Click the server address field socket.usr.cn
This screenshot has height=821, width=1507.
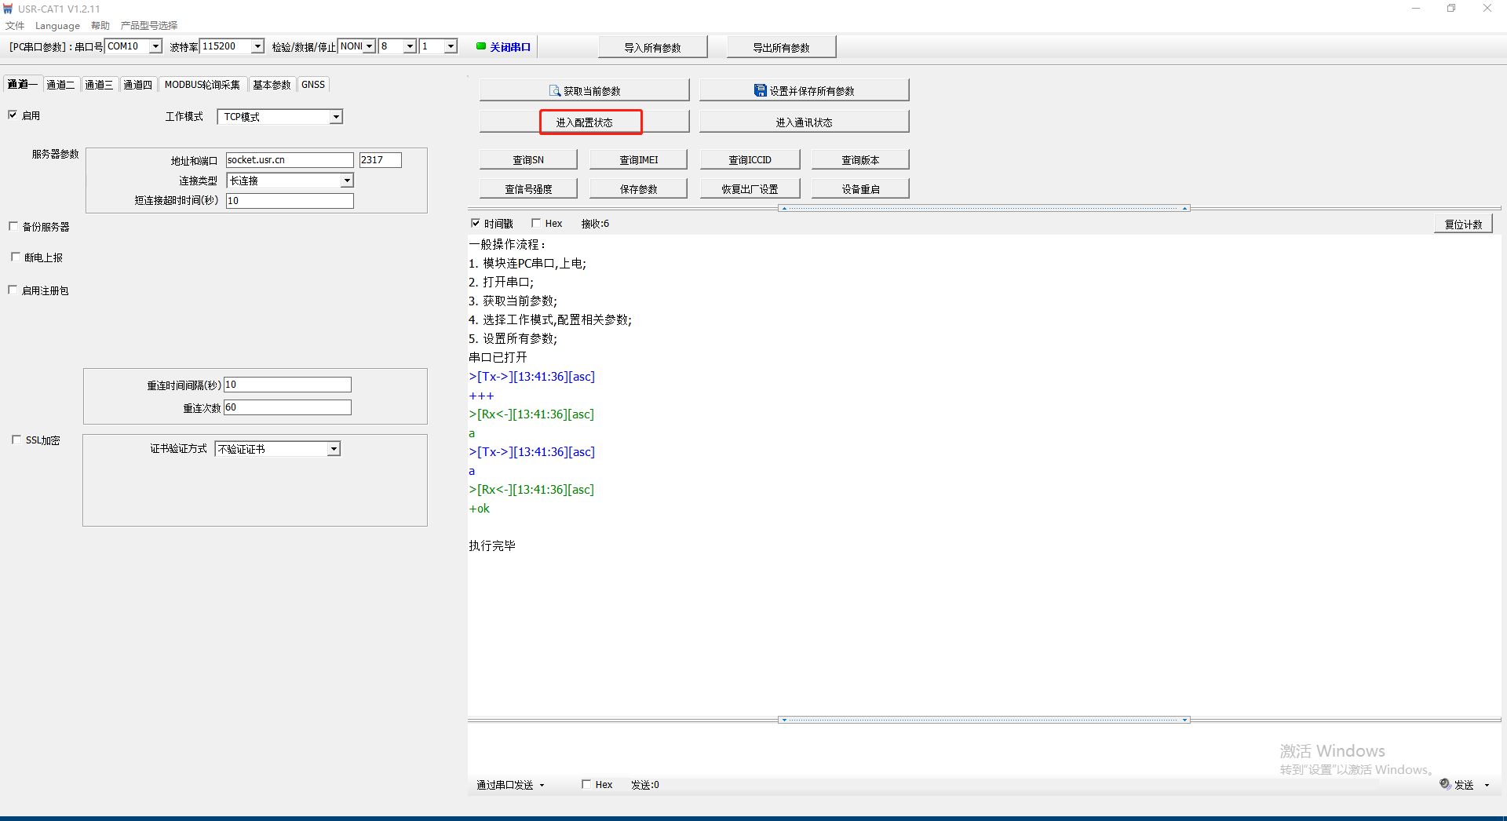click(x=289, y=160)
